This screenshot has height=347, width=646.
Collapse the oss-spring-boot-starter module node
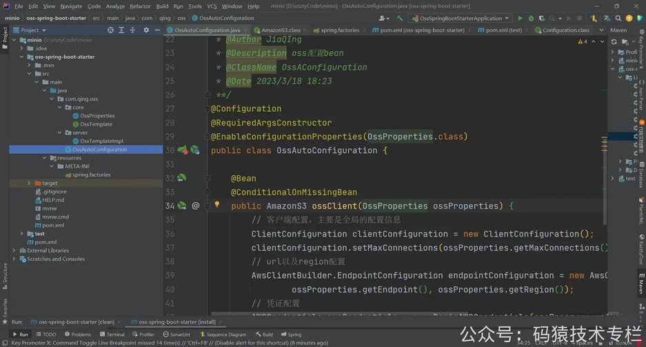21,57
